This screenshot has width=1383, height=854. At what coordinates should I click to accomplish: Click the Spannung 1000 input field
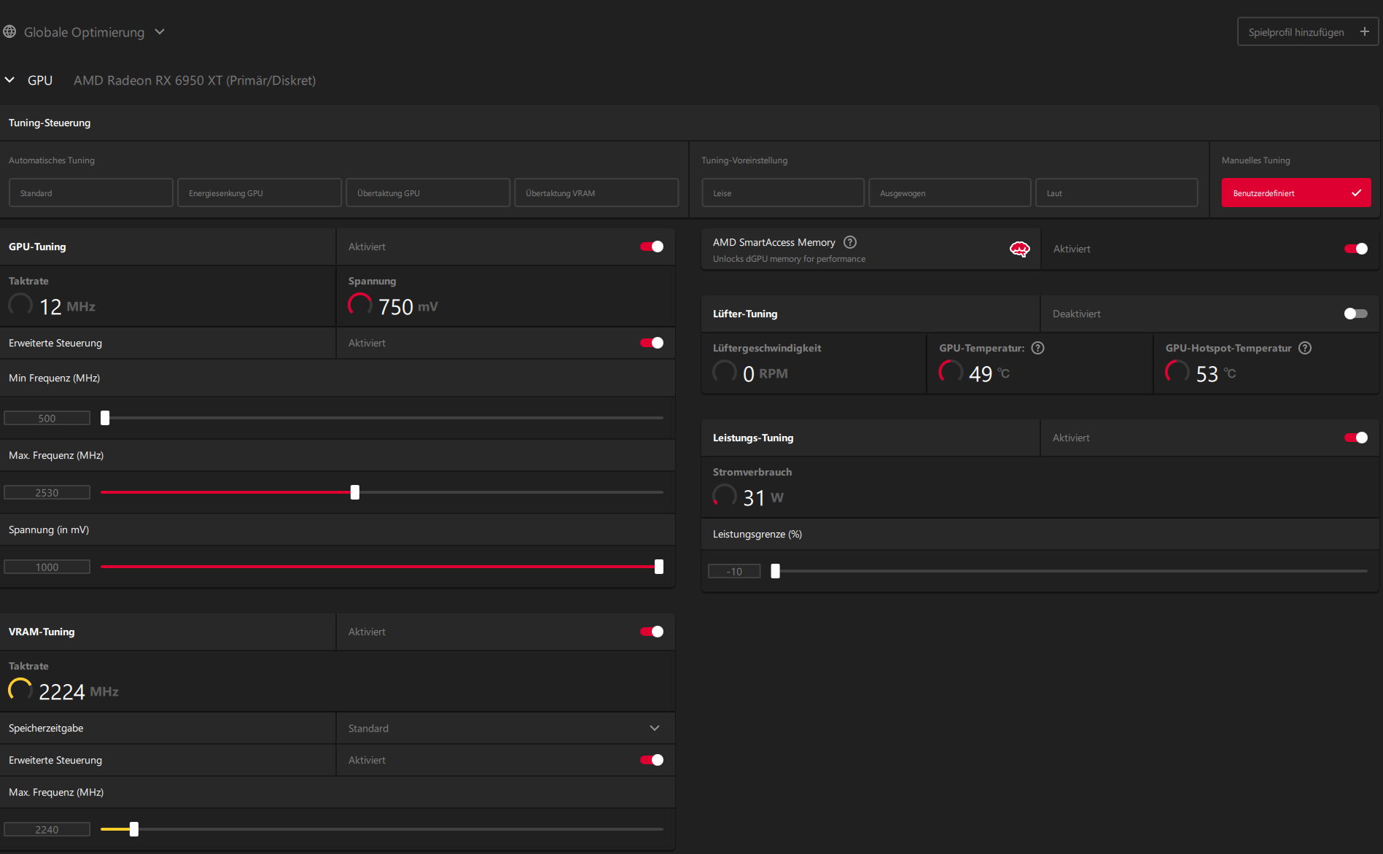(47, 567)
